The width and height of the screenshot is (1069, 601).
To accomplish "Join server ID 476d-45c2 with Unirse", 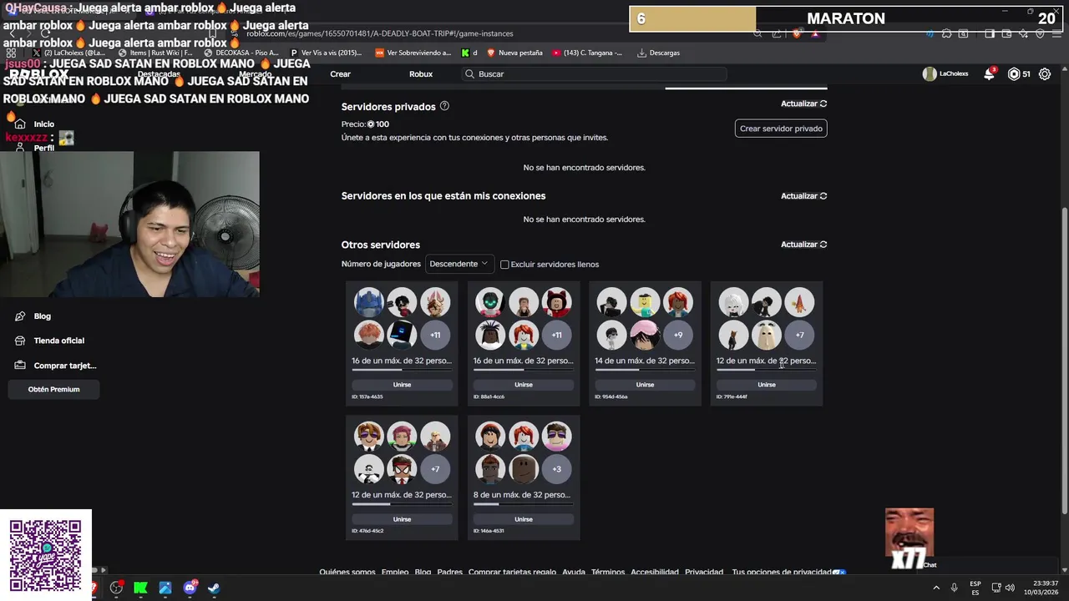I will 402,519.
